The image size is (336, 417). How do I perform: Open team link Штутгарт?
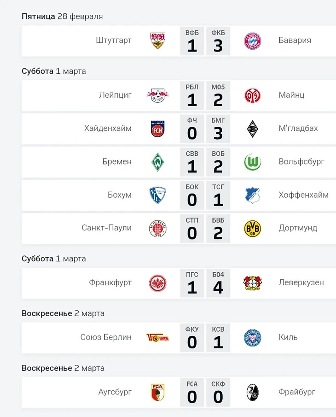[114, 41]
